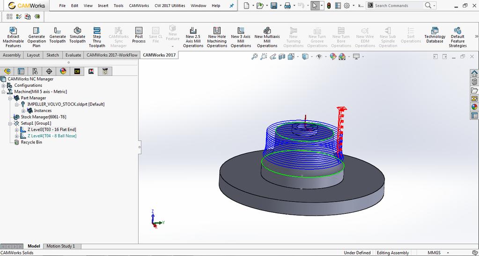The image size is (479, 256).
Task: Click New Multiaxis Mill Operations
Action: click(267, 37)
